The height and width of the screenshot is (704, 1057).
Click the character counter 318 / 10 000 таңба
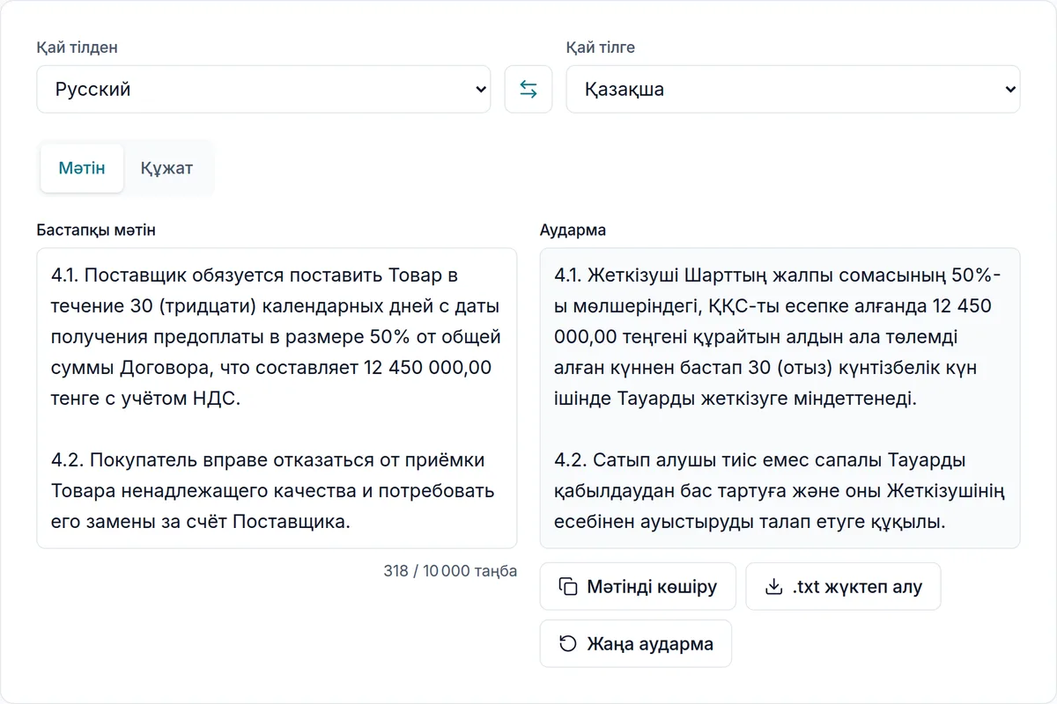click(450, 571)
